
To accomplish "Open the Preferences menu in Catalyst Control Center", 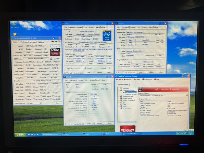I will tap(148, 79).
